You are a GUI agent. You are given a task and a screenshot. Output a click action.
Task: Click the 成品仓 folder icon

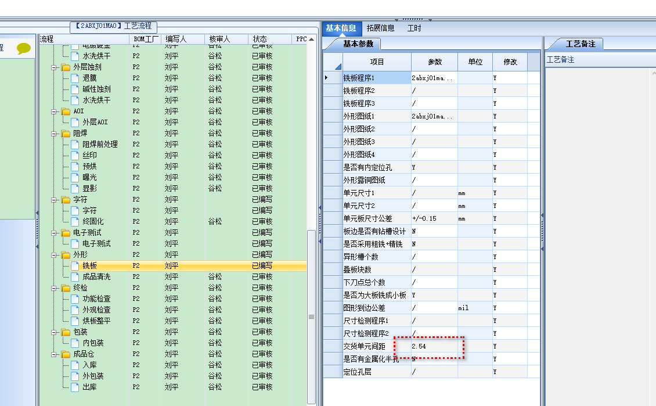pyautogui.click(x=66, y=354)
